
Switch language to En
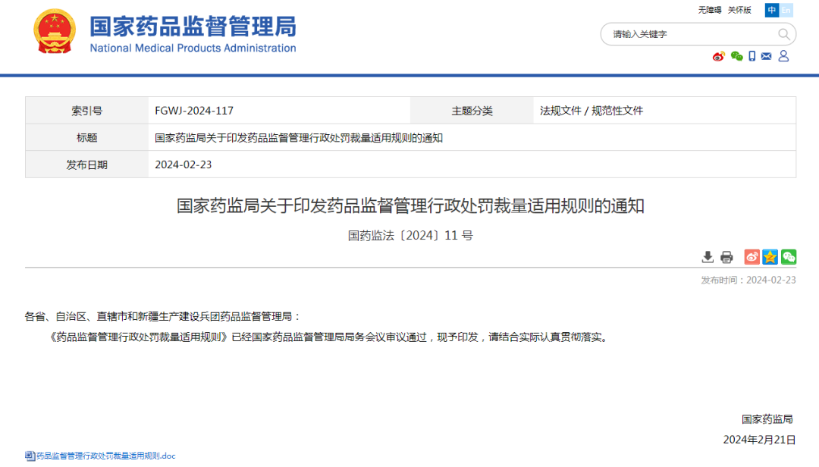point(786,10)
